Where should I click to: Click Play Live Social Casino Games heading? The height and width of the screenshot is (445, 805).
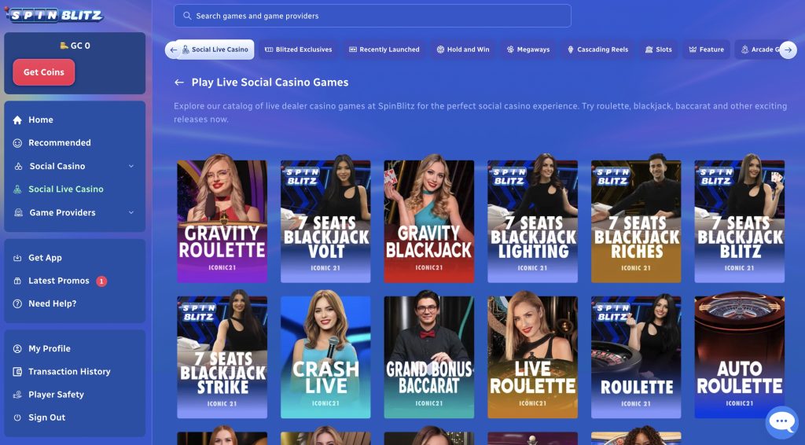[x=270, y=82]
